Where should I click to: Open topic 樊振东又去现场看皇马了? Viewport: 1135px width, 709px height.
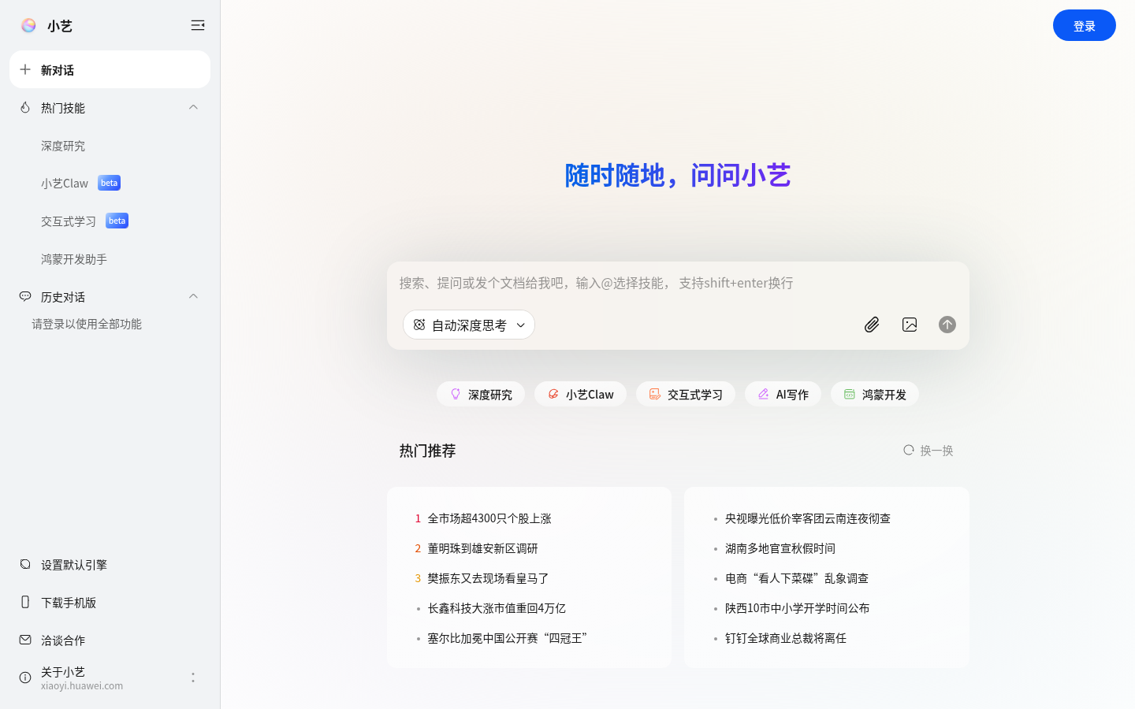click(488, 578)
